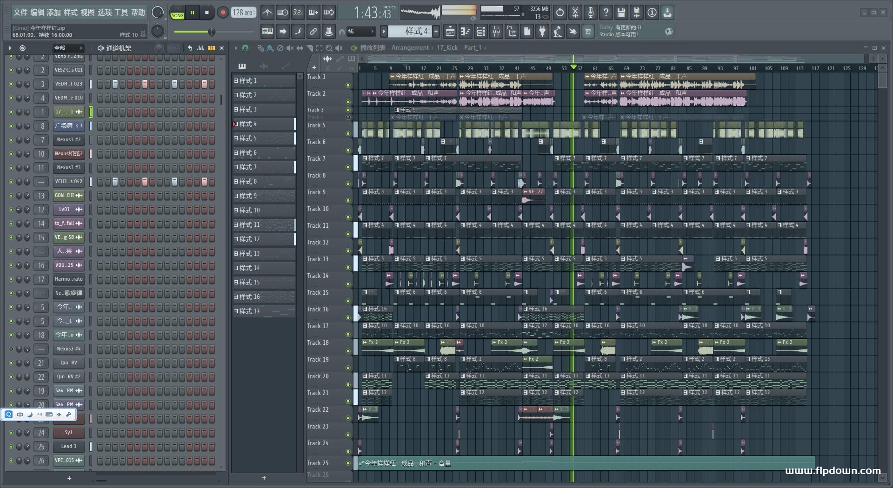Open the 文件 menu
Image resolution: width=893 pixels, height=488 pixels.
point(20,13)
